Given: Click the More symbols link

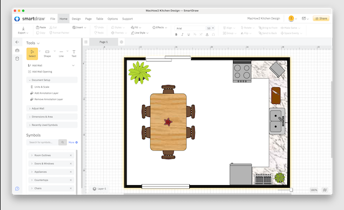Looking at the screenshot, I should pyautogui.click(x=73, y=142).
